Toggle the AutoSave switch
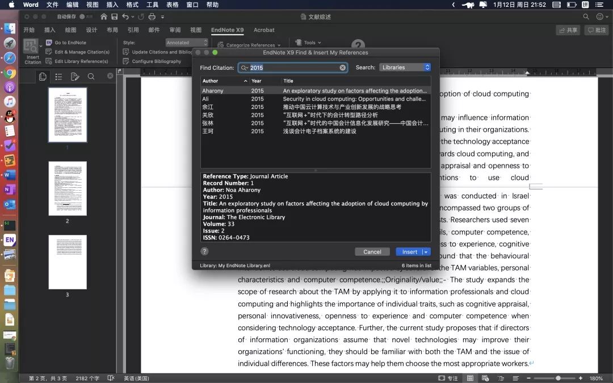 [x=86, y=16]
